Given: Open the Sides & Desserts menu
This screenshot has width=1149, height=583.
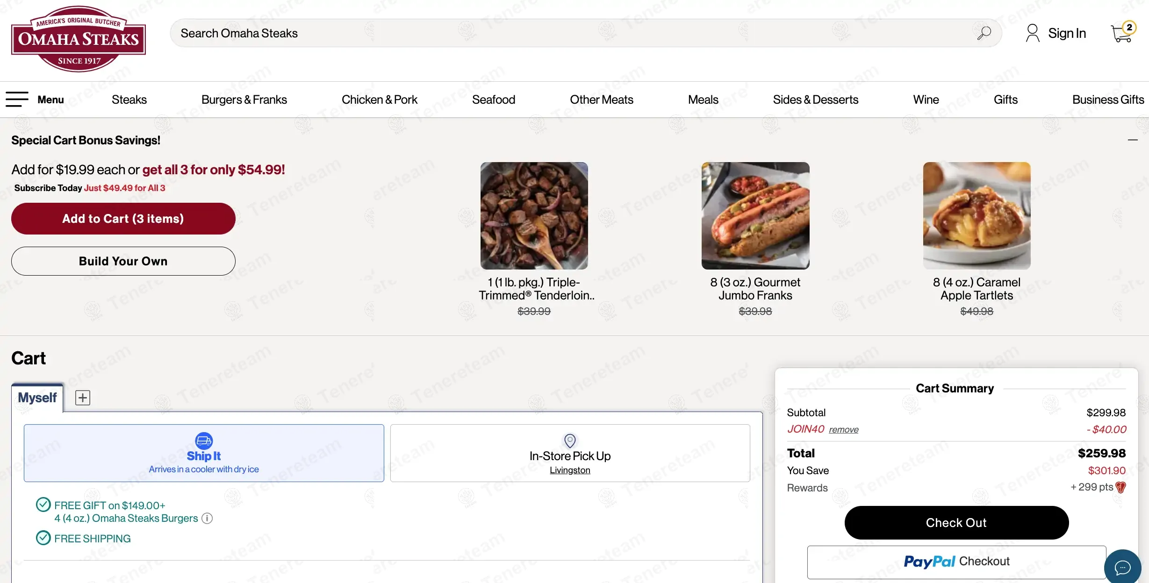Looking at the screenshot, I should pyautogui.click(x=815, y=100).
